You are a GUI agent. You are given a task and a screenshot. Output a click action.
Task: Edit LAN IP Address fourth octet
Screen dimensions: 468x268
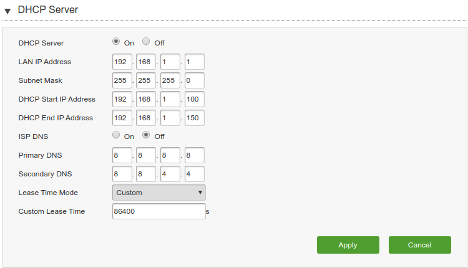pyautogui.click(x=194, y=62)
